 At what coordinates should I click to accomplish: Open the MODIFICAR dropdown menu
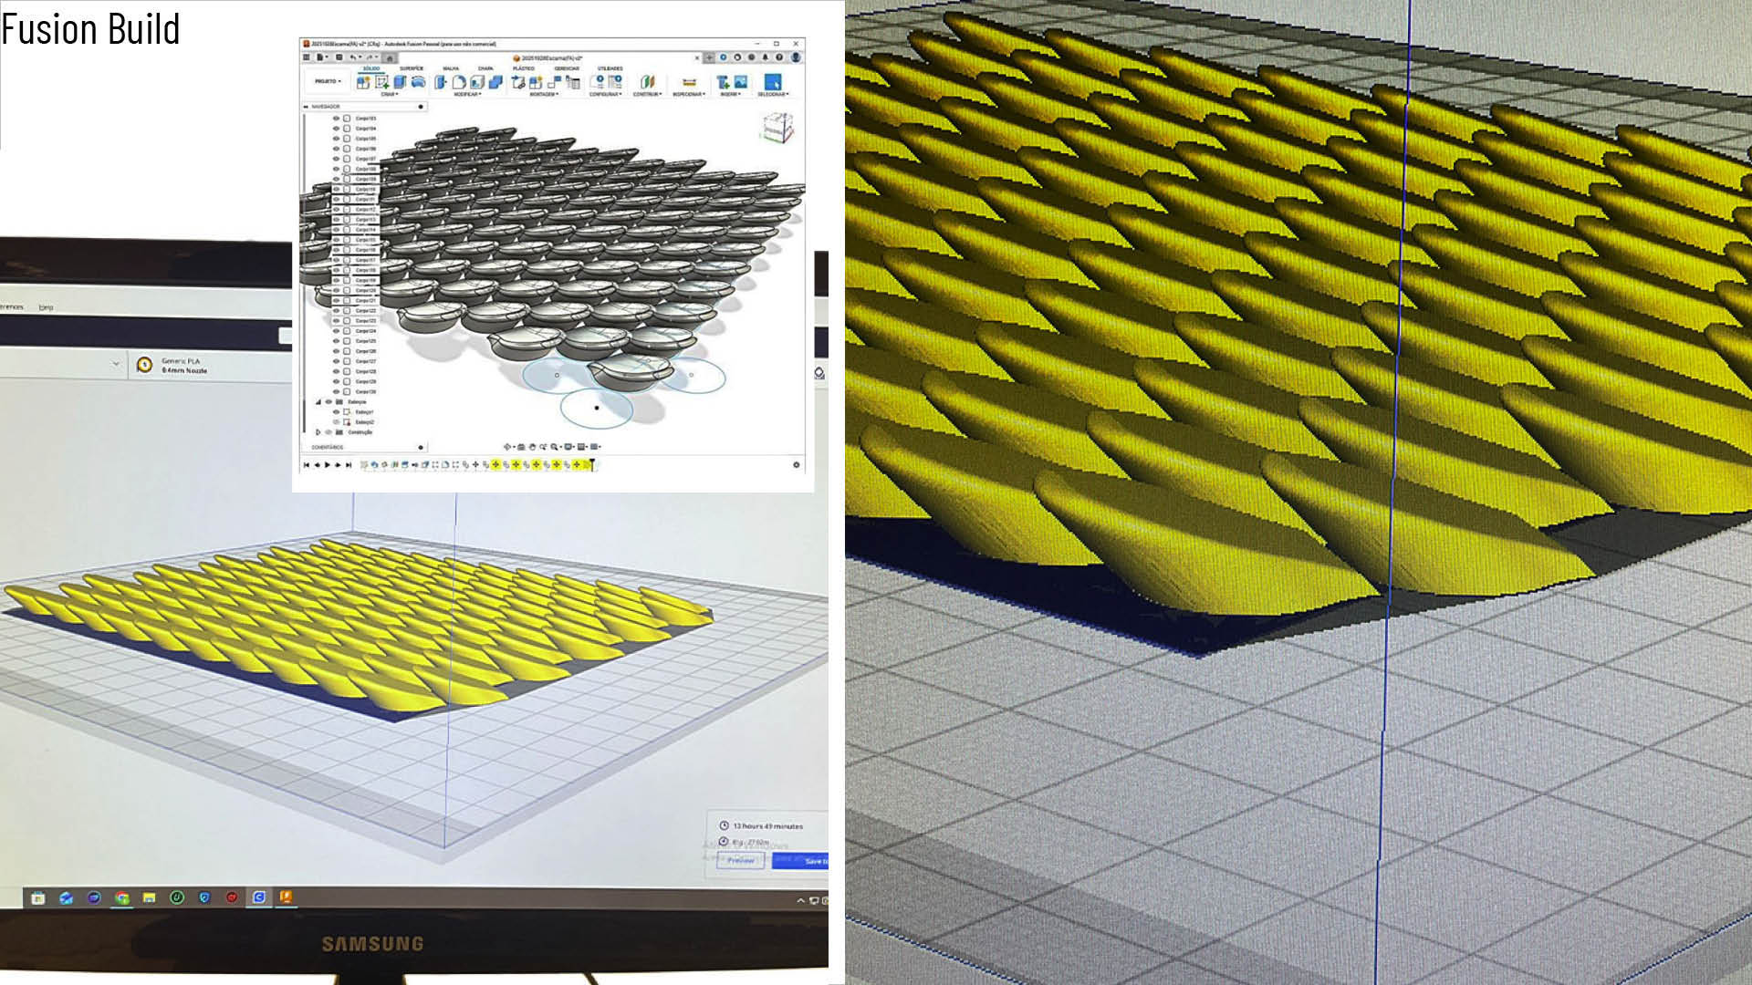click(x=466, y=94)
